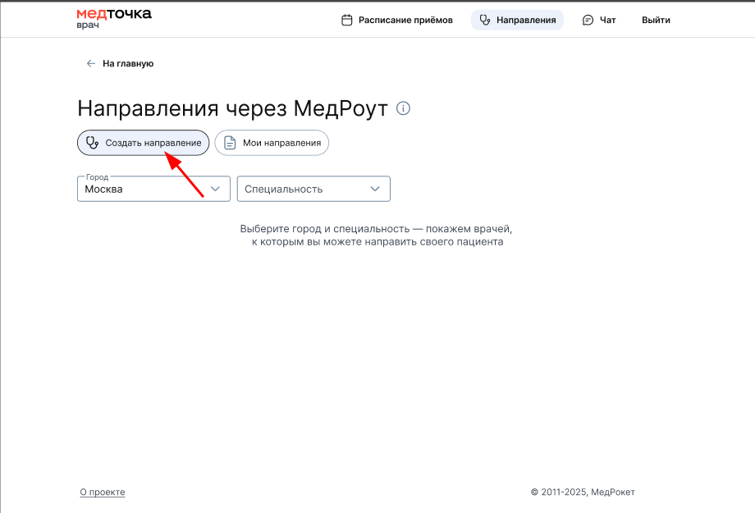
Task: Open the info icon next to the МедРоут heading
Action: coord(403,108)
